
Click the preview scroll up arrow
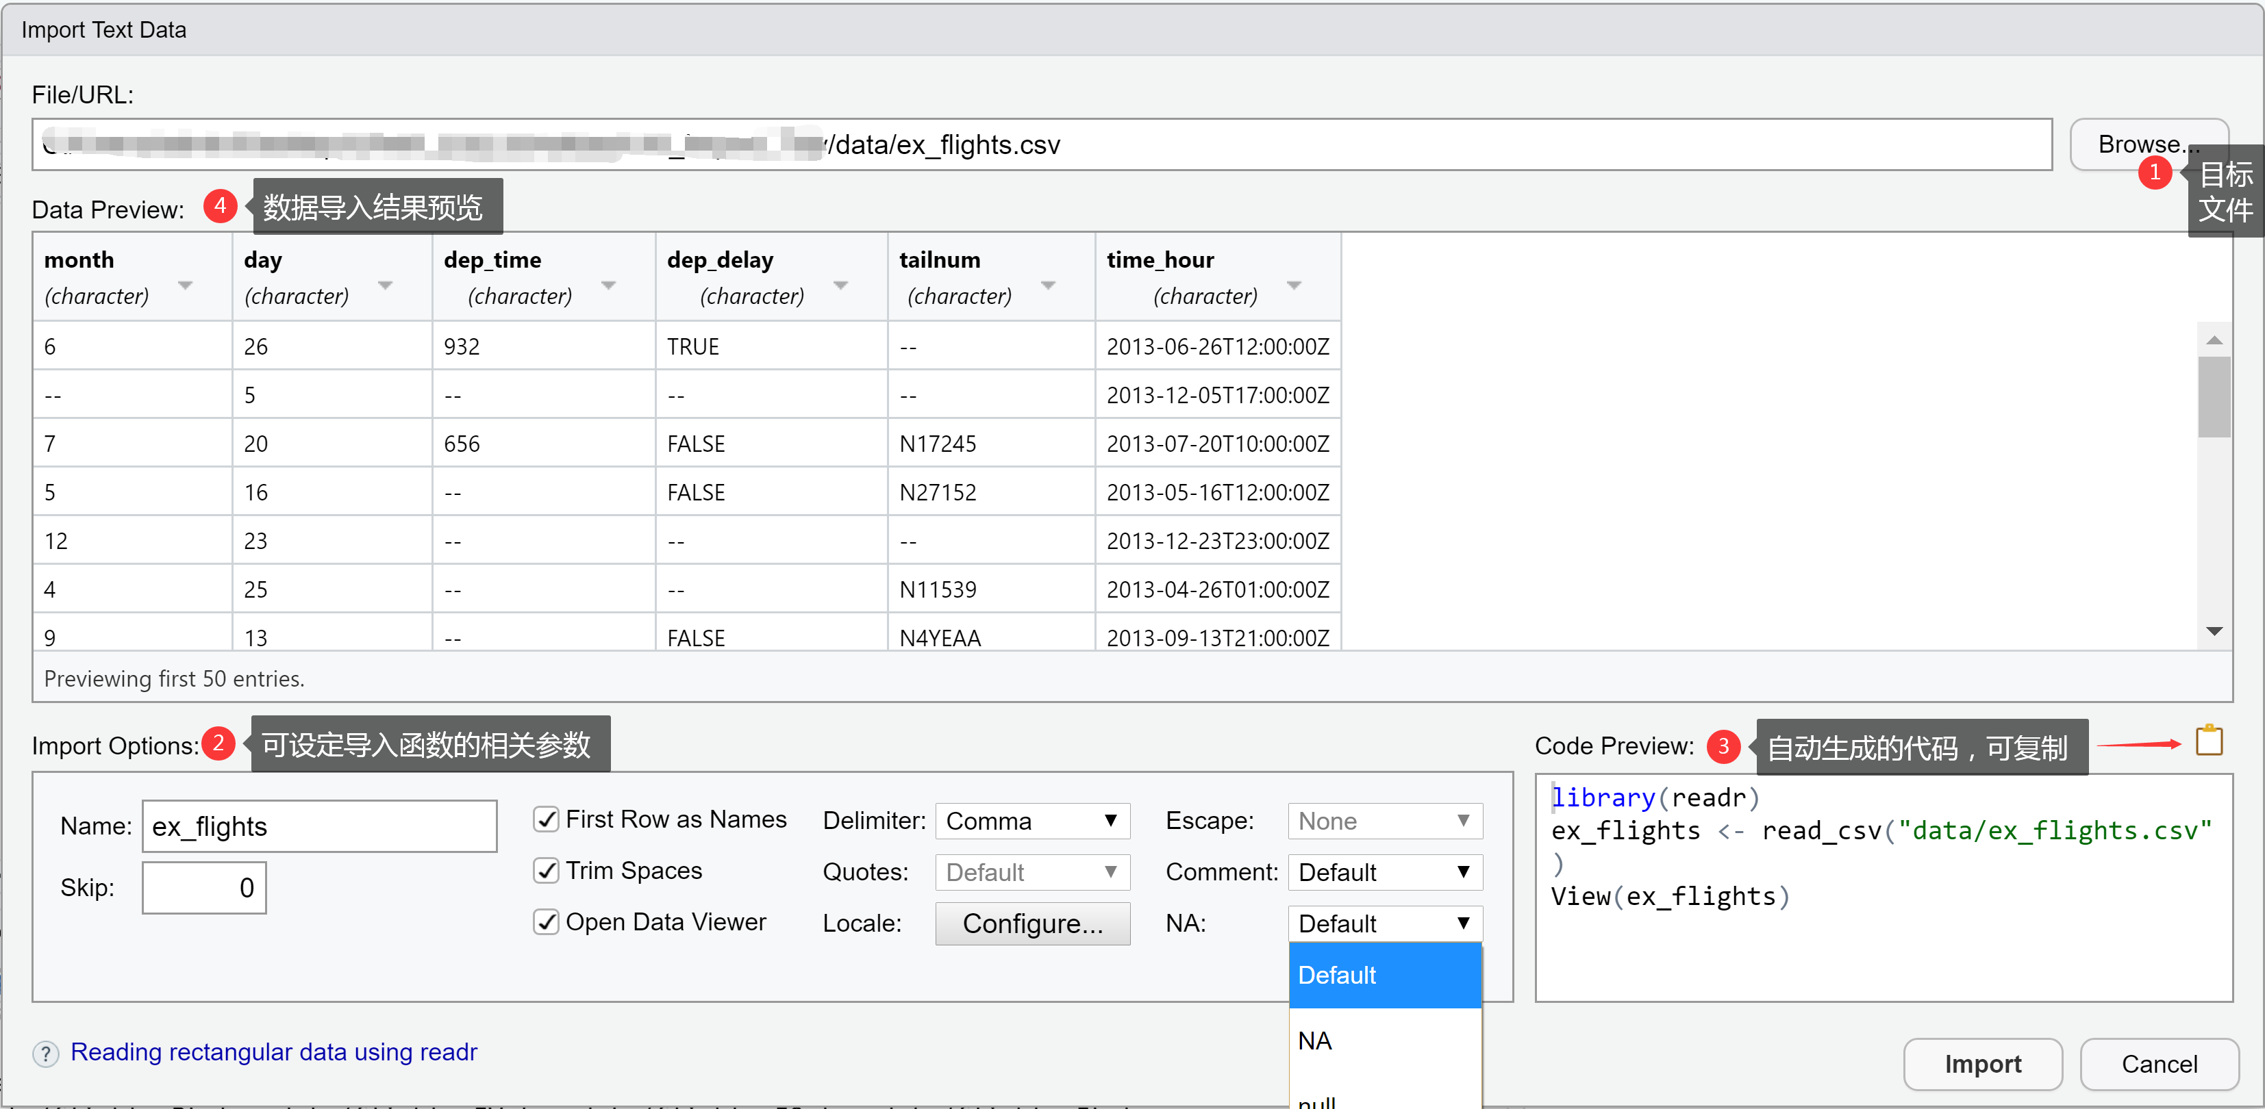point(2214,340)
